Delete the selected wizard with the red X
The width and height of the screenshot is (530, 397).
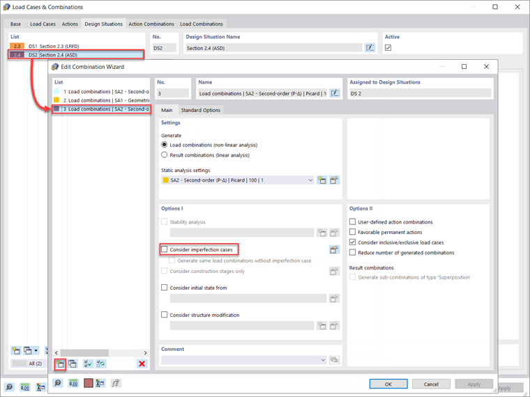click(x=142, y=364)
